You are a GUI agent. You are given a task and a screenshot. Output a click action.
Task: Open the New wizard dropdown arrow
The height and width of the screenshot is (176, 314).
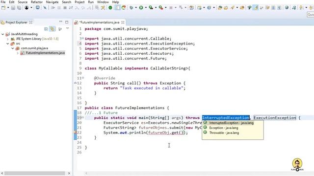tap(8, 8)
